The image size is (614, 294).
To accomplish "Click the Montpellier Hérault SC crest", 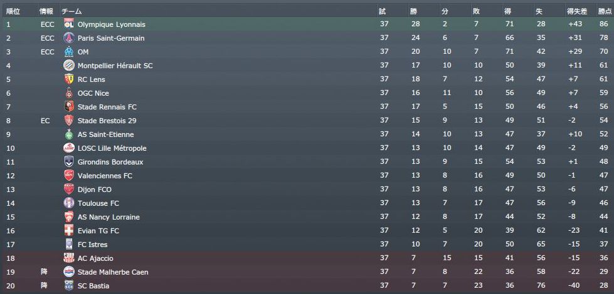I will point(69,66).
